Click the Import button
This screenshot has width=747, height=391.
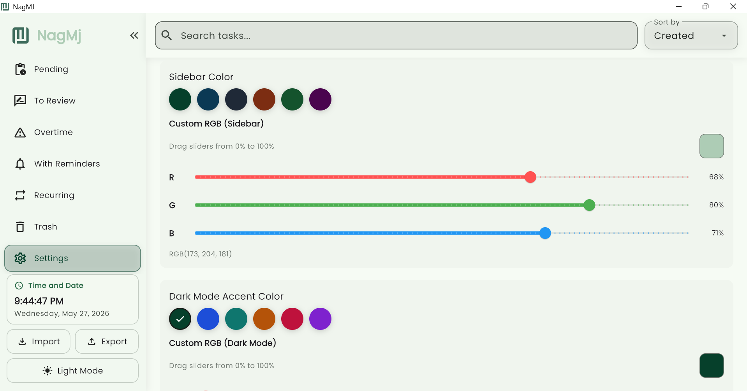tap(39, 342)
